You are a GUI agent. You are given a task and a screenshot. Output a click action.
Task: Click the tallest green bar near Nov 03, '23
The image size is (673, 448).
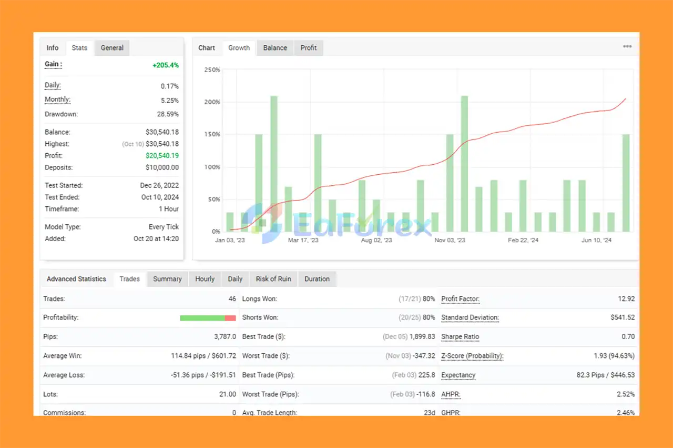(464, 163)
